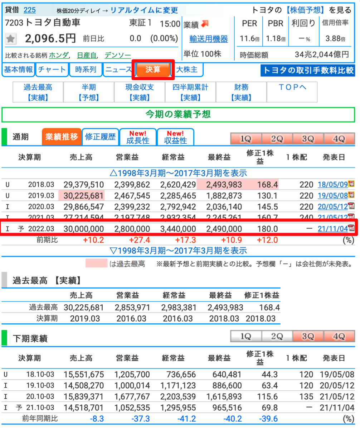Click the 4Q button in 通期 section
This screenshot has width=360, height=428.
coord(339,139)
